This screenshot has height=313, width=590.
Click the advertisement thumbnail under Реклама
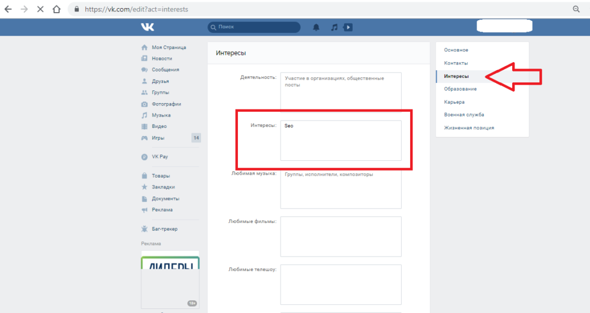170,280
